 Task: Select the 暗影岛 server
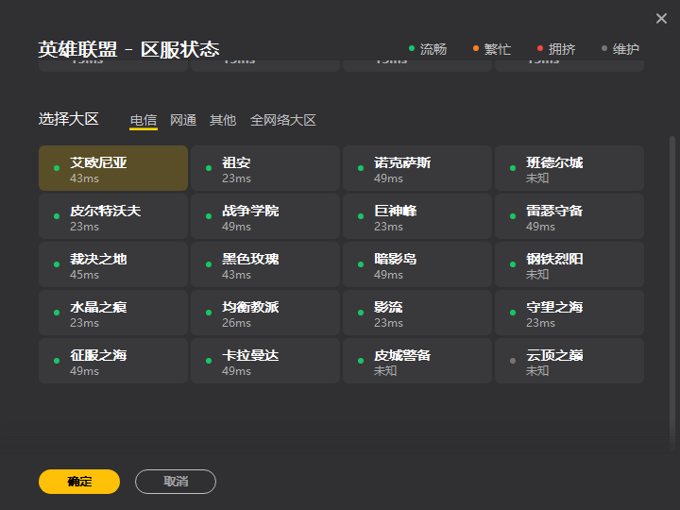(417, 264)
